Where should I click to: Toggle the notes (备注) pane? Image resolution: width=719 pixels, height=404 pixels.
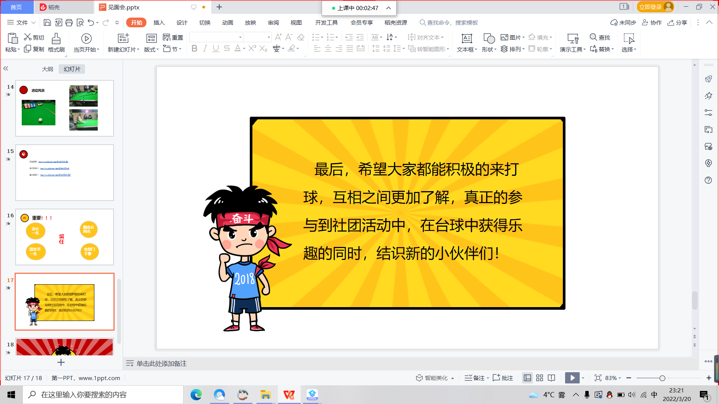click(474, 378)
